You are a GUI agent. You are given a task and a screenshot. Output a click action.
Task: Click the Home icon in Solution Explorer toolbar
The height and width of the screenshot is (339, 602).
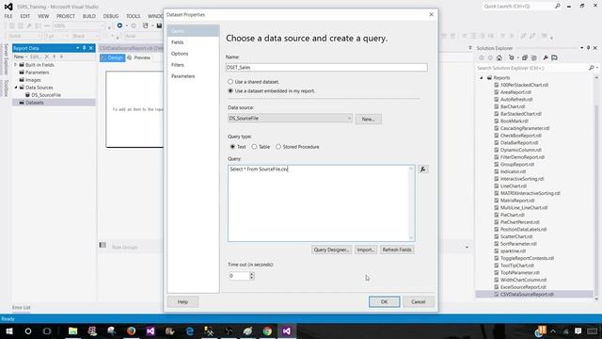[499, 58]
